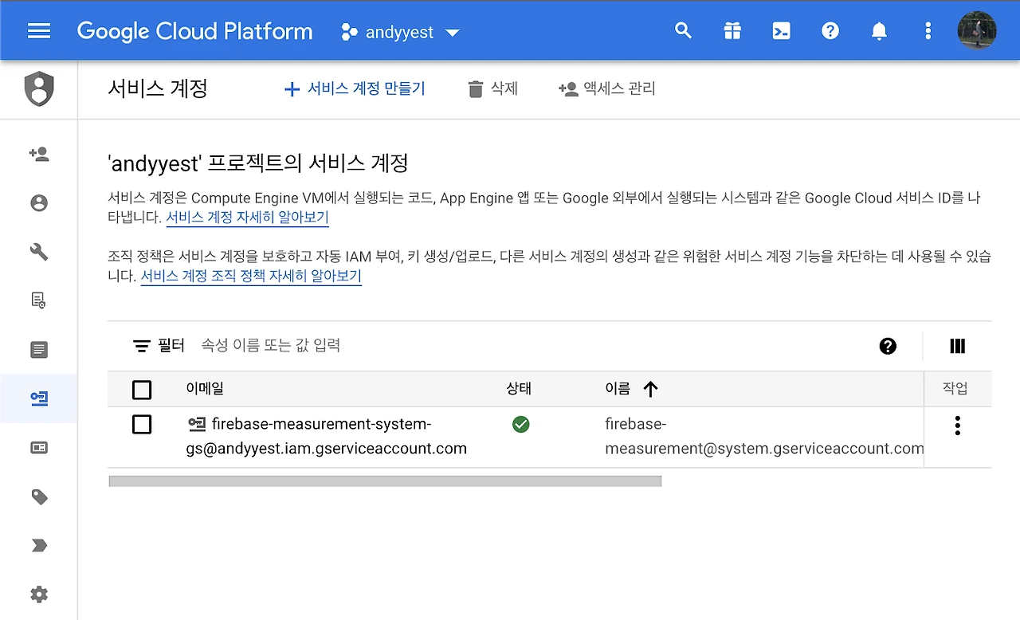The image size is (1020, 620).
Task: Click the 삭제 delete button
Action: [x=492, y=88]
